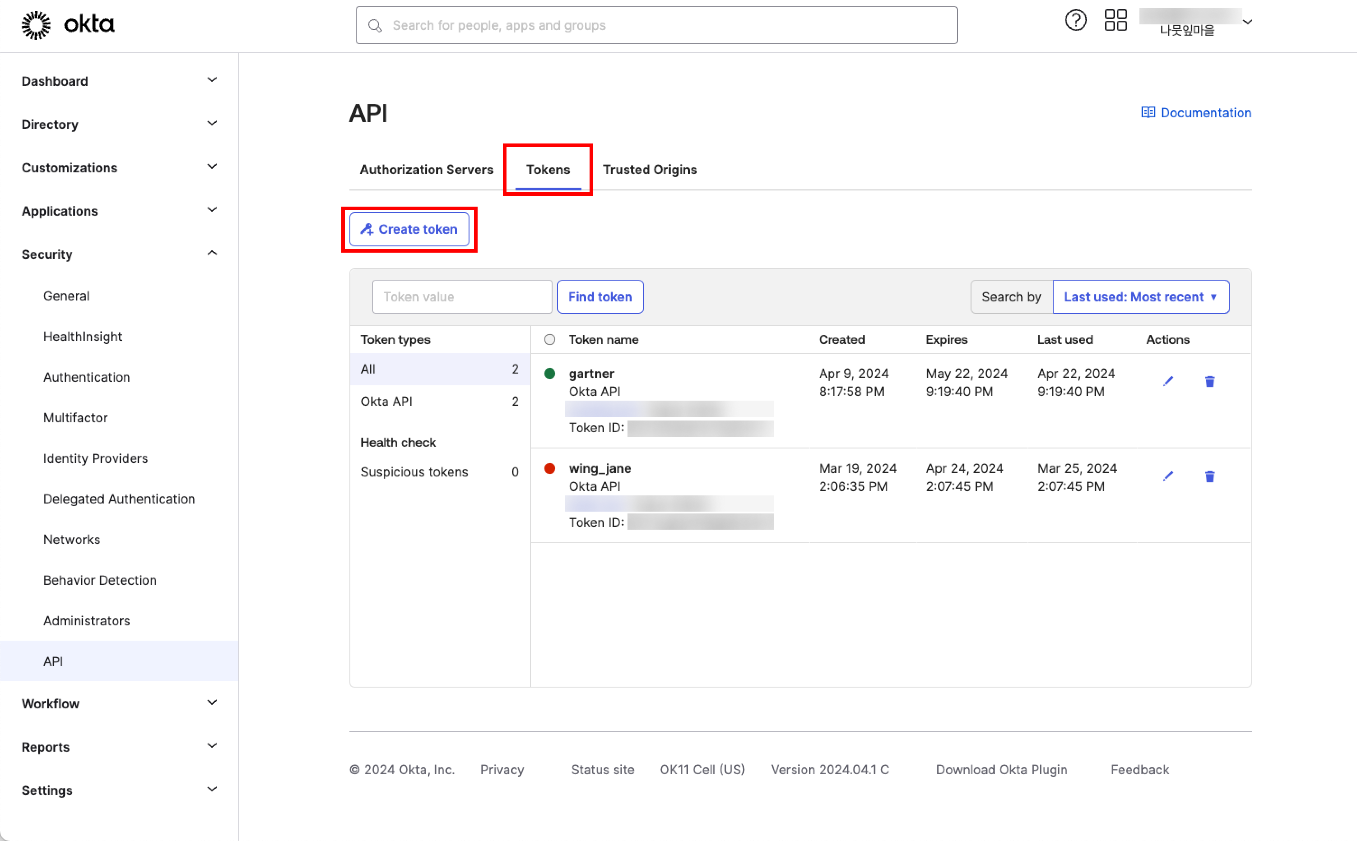Screen dimensions: 1357x841
Task: Edit the wing_jane token with pencil icon
Action: [x=1168, y=476]
